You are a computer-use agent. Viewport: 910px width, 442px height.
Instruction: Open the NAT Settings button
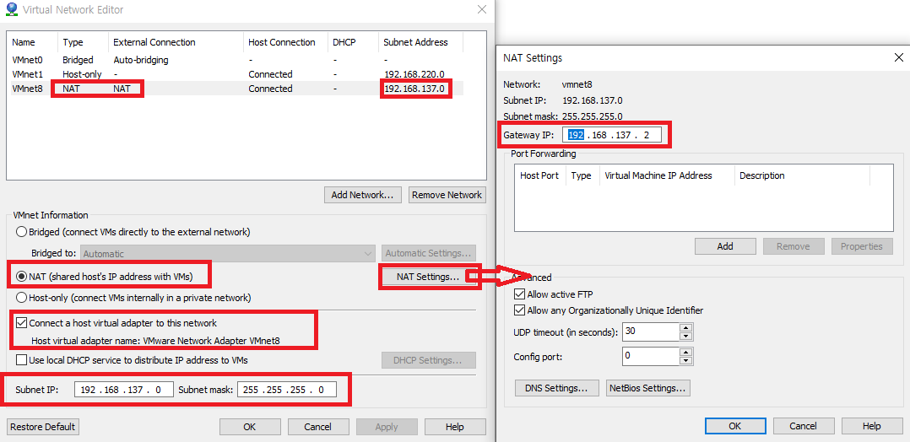(428, 277)
